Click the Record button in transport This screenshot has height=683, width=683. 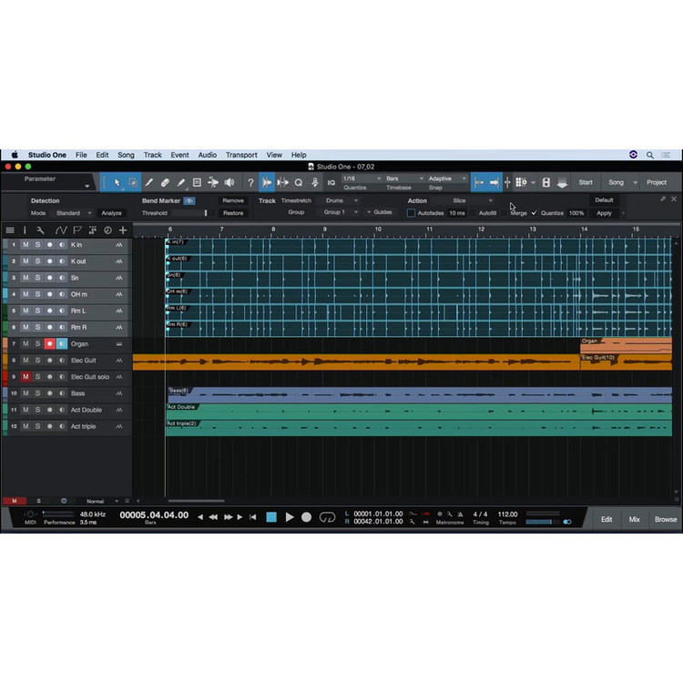coord(307,517)
